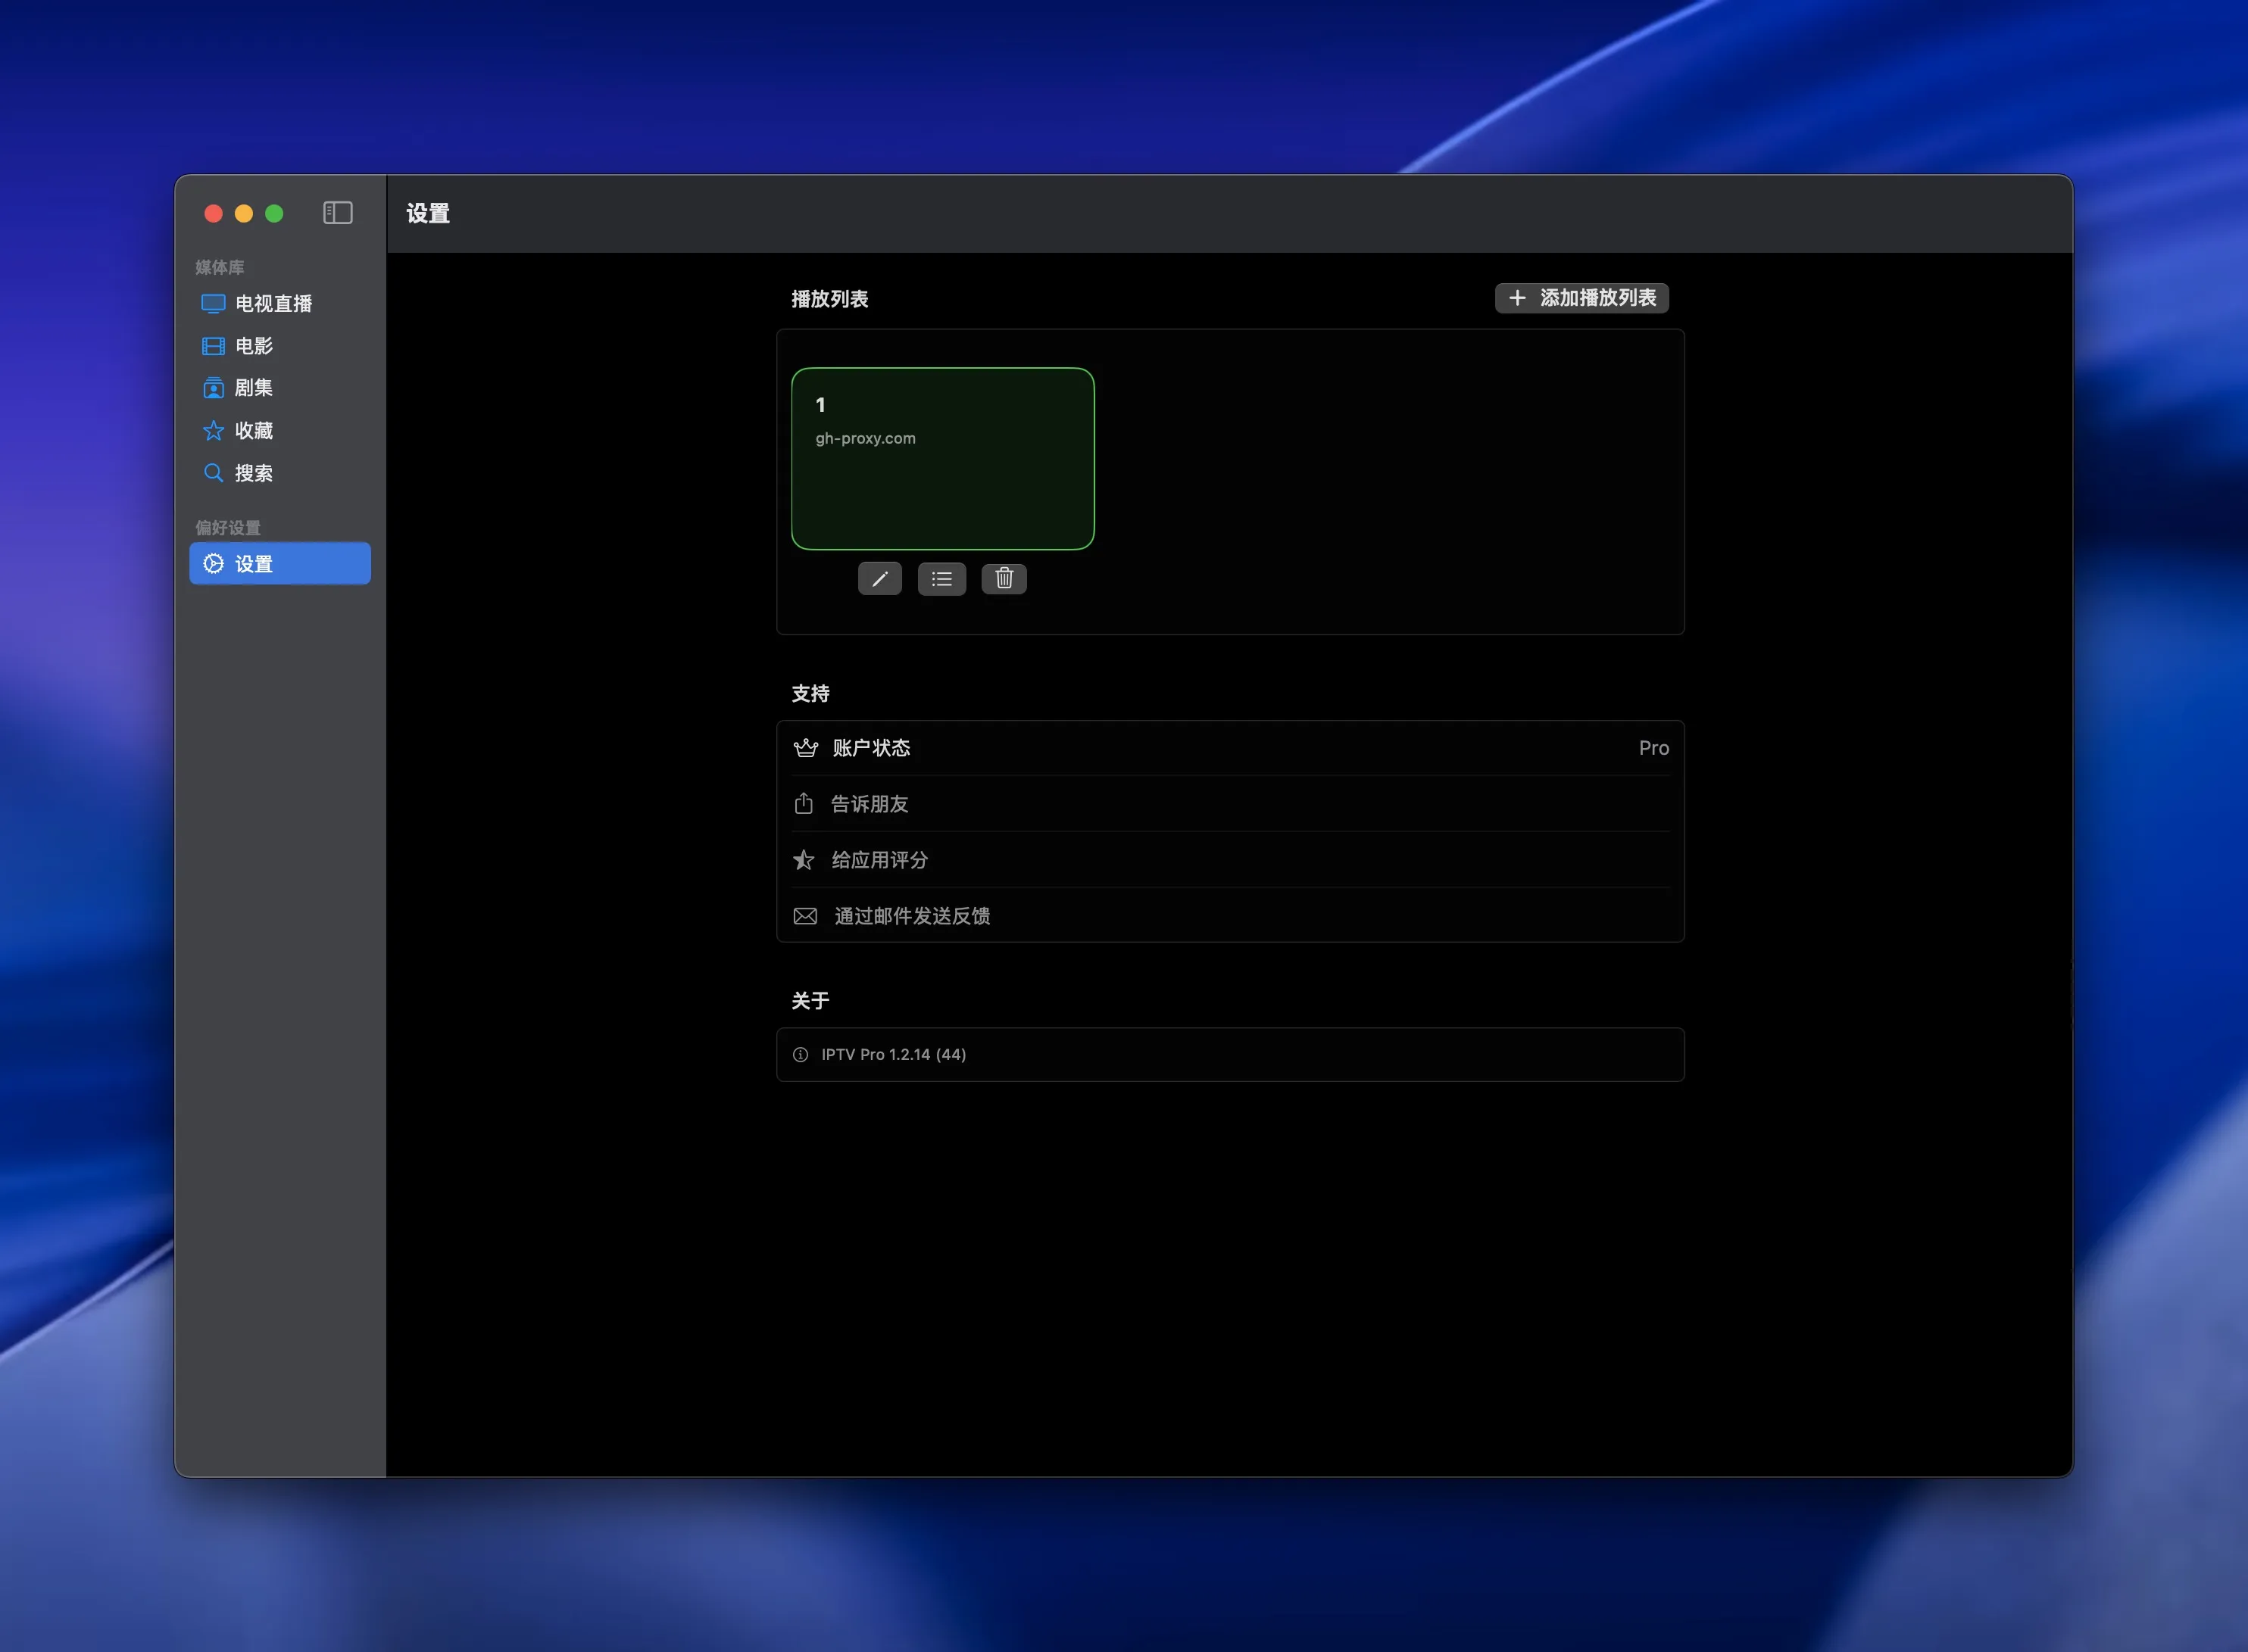Open the 账户状态 account status row
Viewport: 2248px width, 1652px height.
(1231, 748)
